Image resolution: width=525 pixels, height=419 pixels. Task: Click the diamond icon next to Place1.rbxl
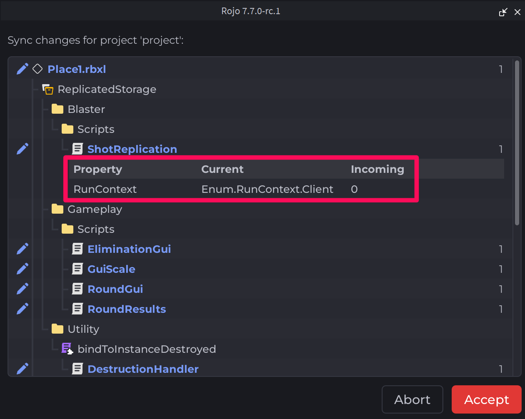[x=38, y=69]
